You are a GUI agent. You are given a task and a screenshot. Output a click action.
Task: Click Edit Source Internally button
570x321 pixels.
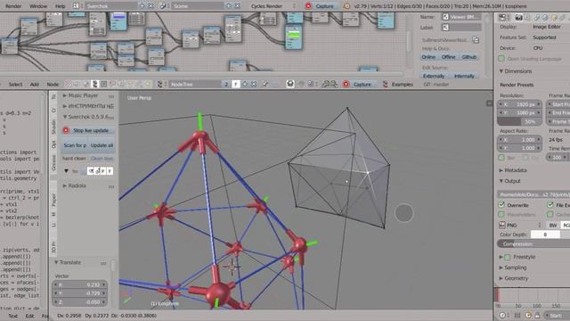pyautogui.click(x=464, y=76)
